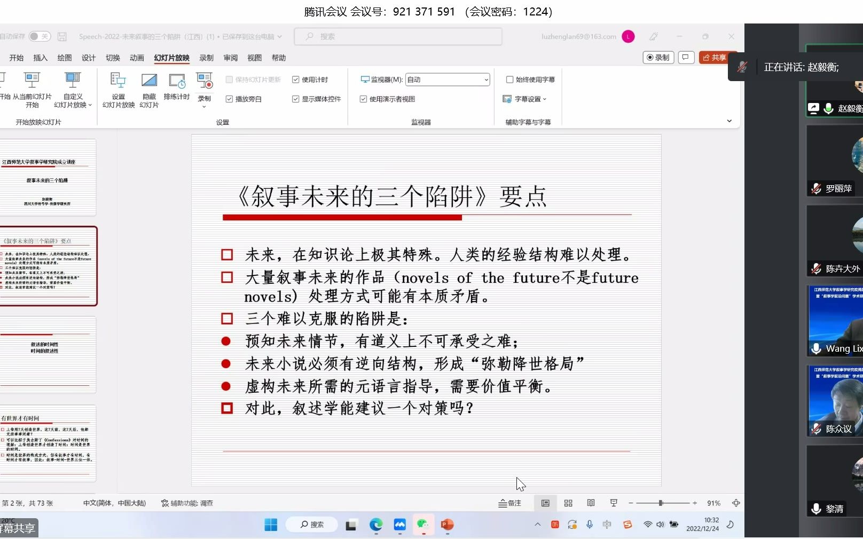
Task: Adjust the zoom slider handle
Action: [x=661, y=503]
